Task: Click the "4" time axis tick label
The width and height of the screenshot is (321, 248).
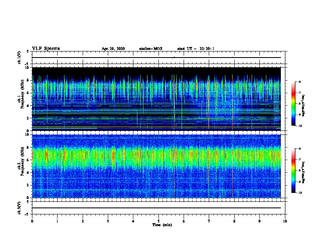Action: (x=133, y=221)
